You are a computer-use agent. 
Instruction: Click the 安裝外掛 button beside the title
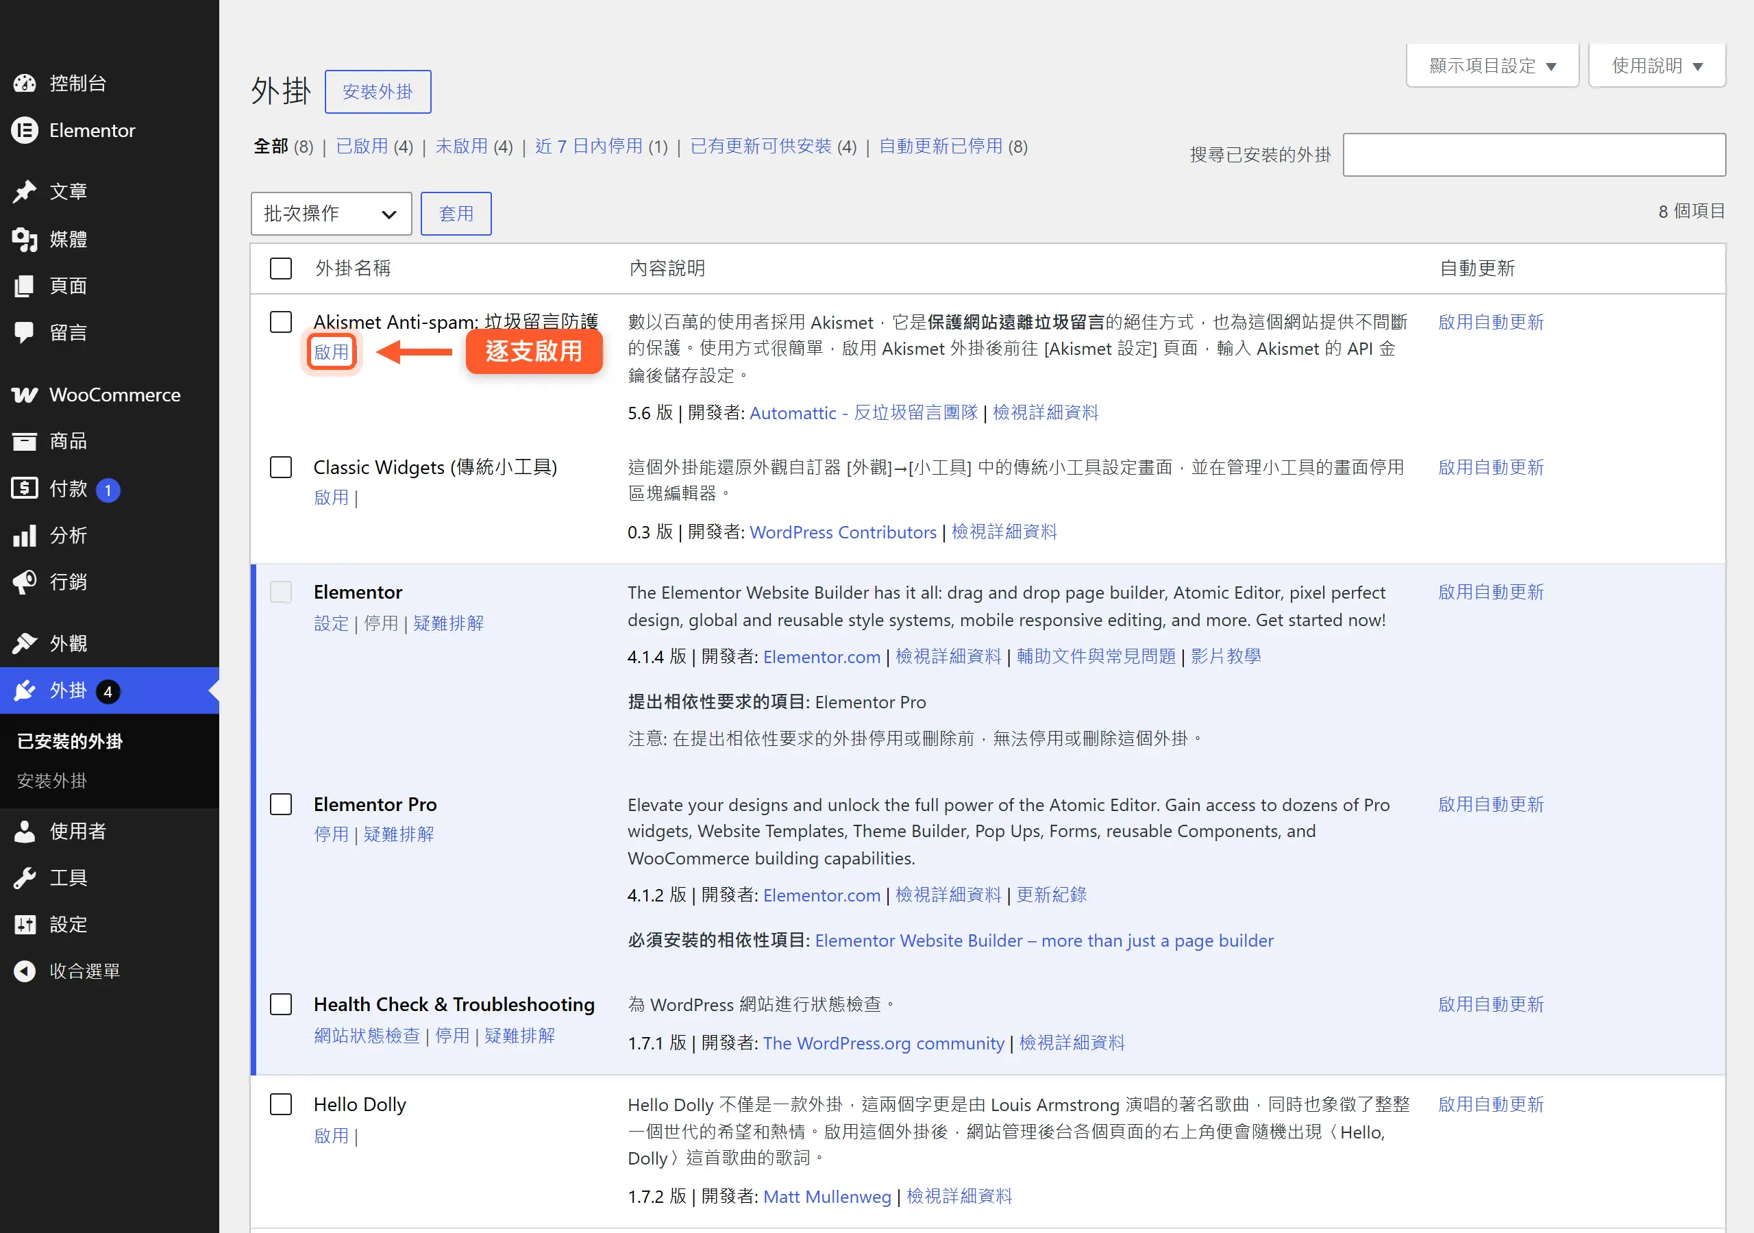point(378,92)
